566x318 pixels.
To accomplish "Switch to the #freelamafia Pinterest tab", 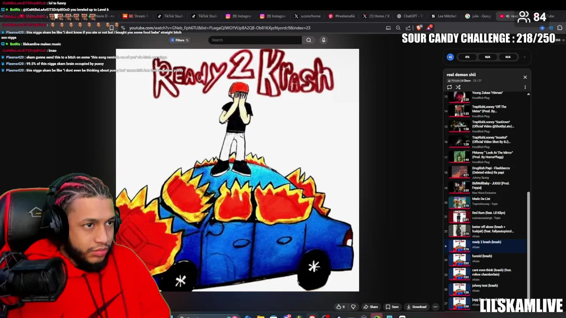I will (x=341, y=16).
